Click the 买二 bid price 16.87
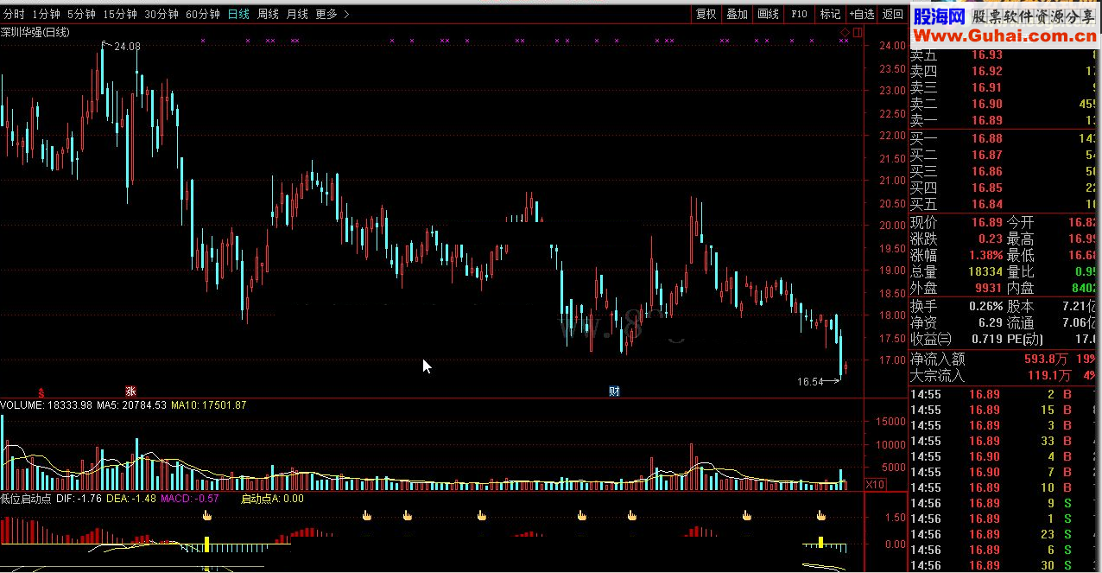 tap(987, 155)
